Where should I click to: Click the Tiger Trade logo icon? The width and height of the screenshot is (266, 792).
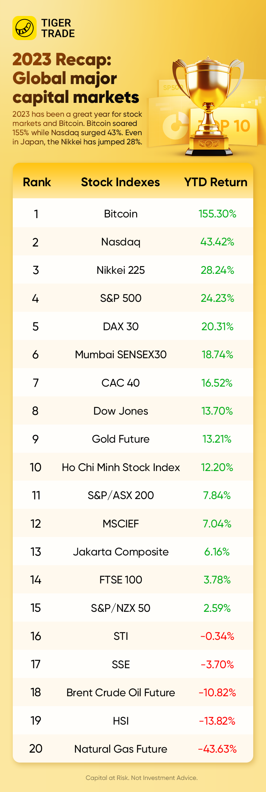[24, 28]
